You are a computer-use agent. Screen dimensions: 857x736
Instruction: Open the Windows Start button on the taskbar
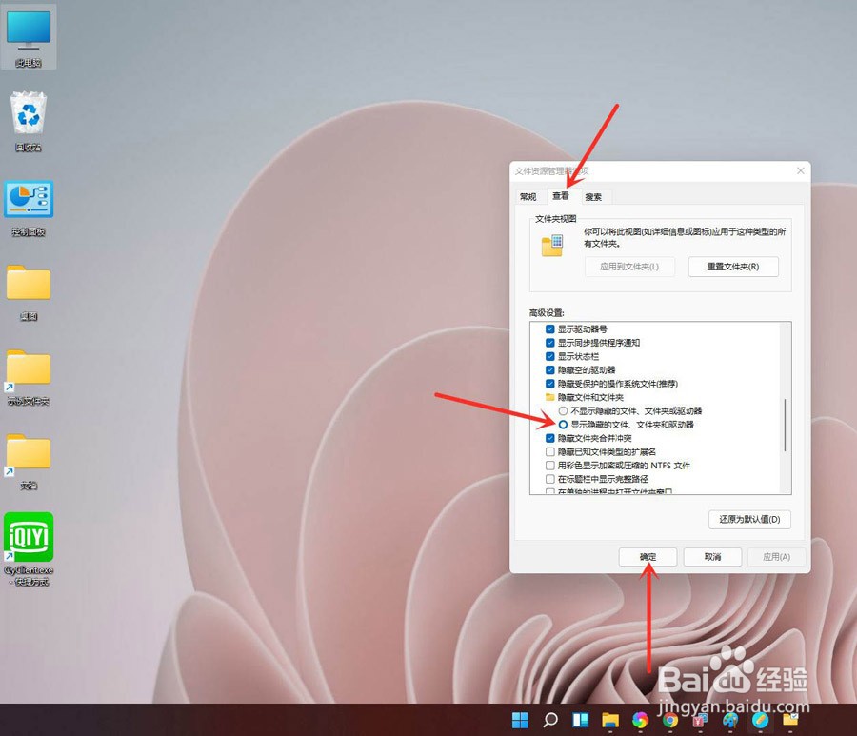click(520, 720)
